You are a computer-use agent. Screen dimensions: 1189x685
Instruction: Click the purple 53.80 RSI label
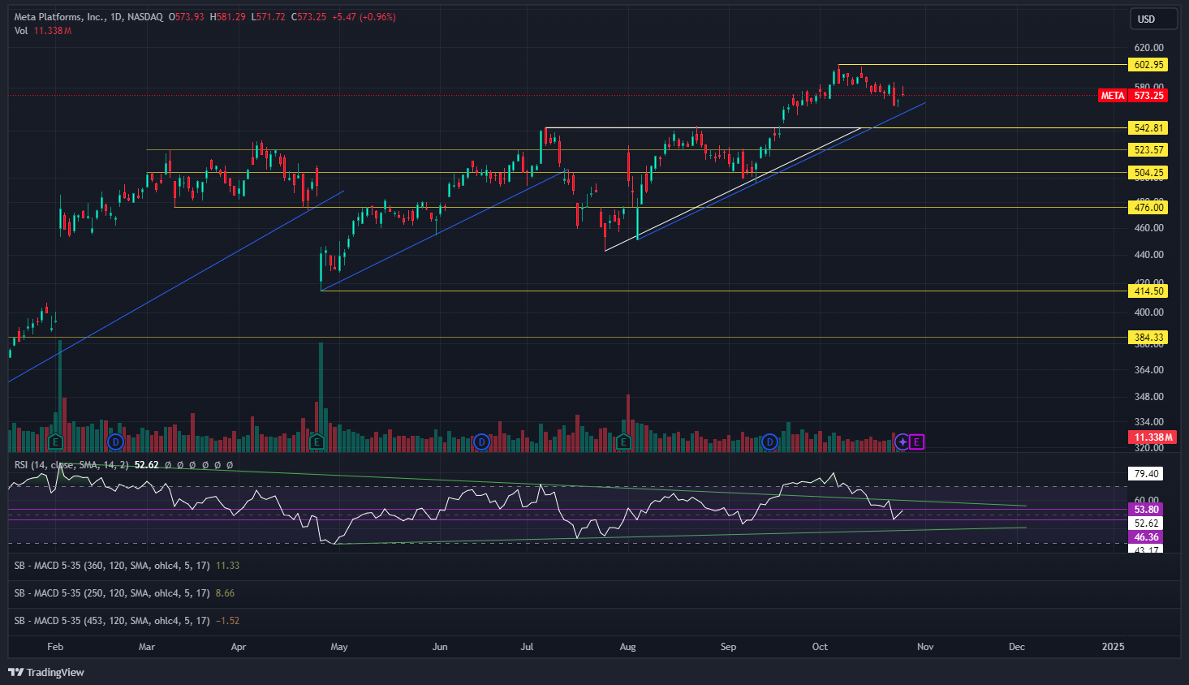pos(1146,510)
